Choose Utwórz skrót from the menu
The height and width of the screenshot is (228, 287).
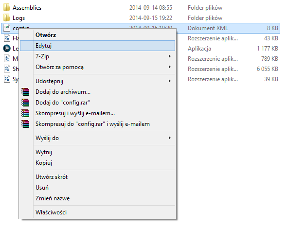[x=98, y=177]
